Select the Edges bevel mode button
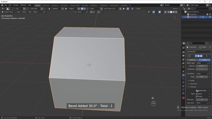212x119 pixels. pos(205,60)
